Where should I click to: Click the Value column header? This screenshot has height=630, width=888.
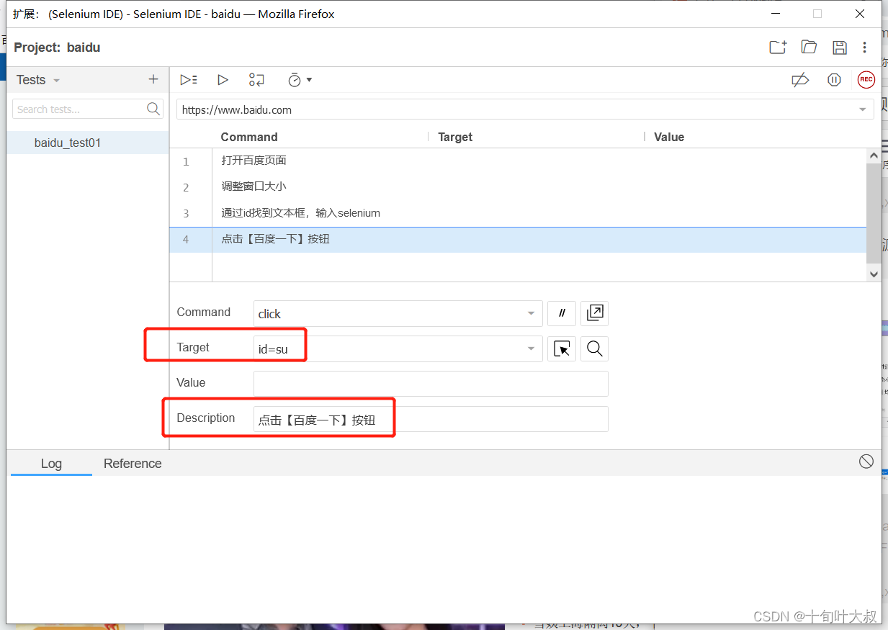(669, 137)
